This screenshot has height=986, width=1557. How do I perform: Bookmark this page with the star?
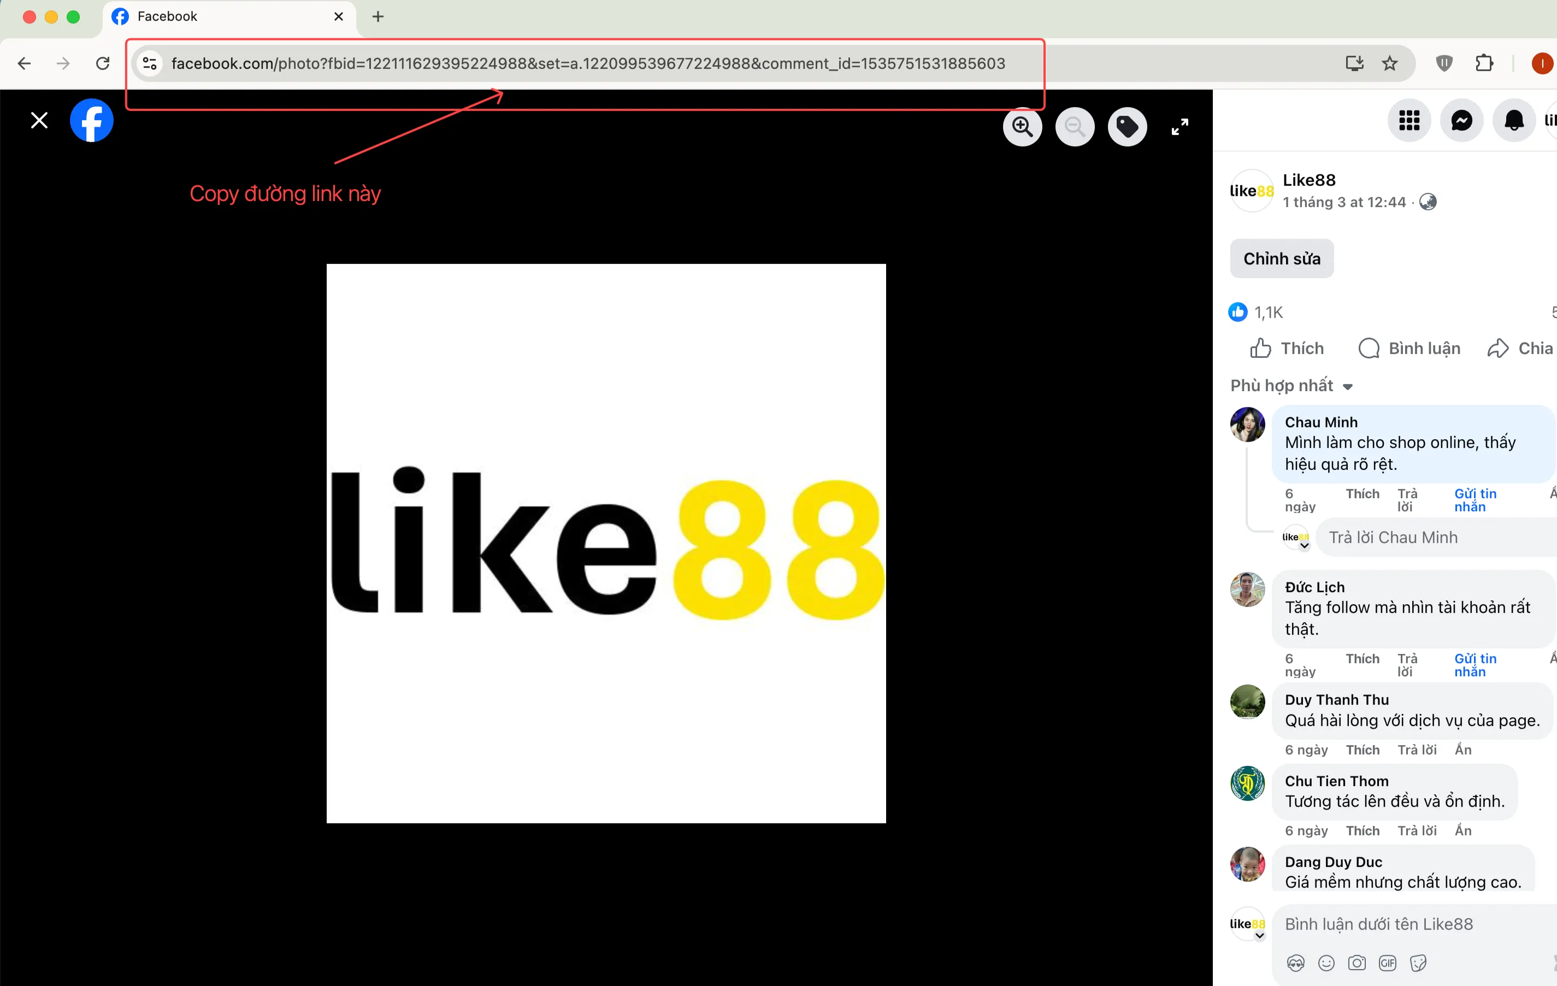(1389, 63)
